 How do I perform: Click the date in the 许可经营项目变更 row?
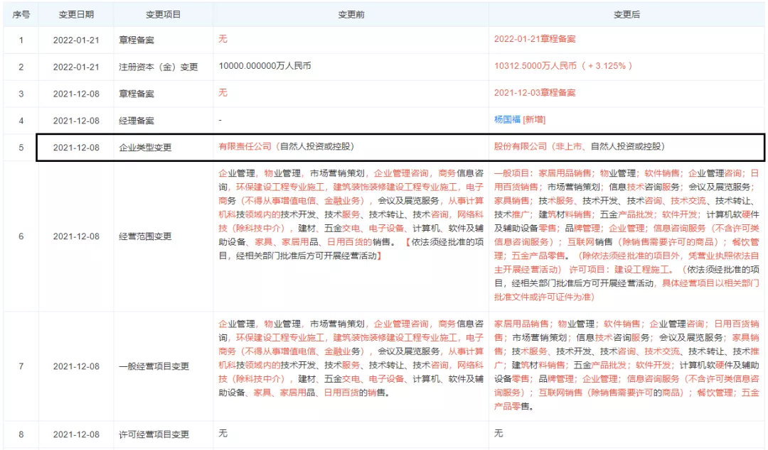pyautogui.click(x=76, y=435)
